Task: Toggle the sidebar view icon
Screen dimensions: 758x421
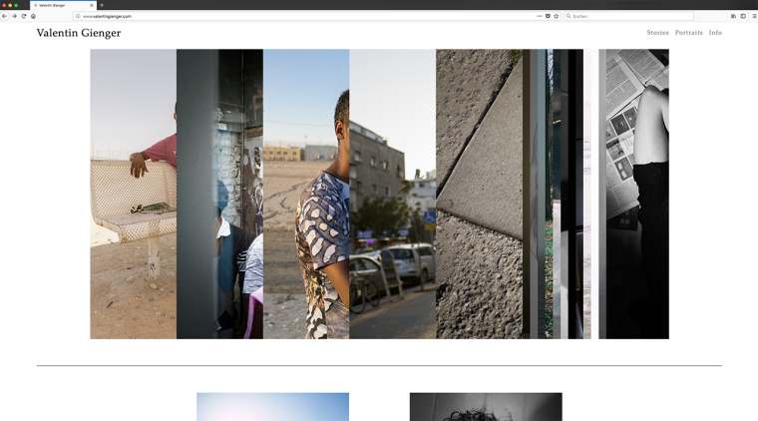Action: pos(743,16)
